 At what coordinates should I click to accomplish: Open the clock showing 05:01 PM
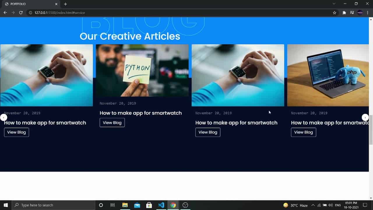[x=351, y=205]
